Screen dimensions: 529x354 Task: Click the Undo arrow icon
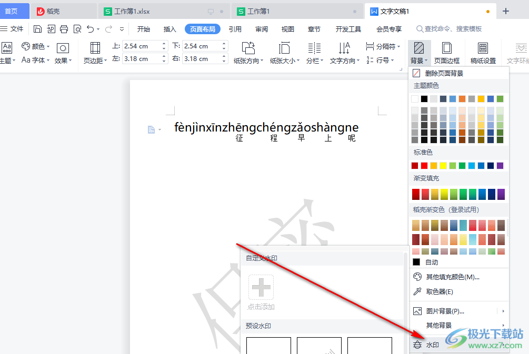click(90, 29)
